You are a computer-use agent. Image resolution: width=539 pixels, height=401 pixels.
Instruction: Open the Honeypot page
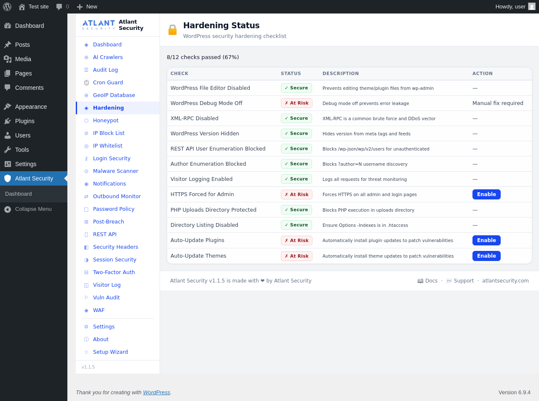coord(118,121)
